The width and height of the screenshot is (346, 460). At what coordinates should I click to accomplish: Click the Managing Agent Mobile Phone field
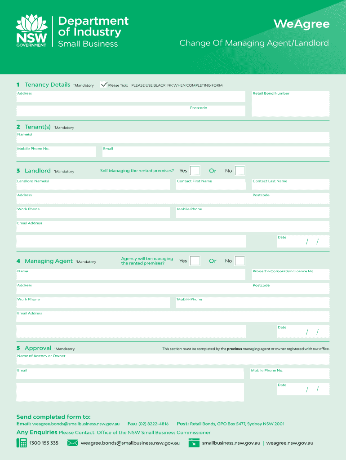click(x=253, y=302)
